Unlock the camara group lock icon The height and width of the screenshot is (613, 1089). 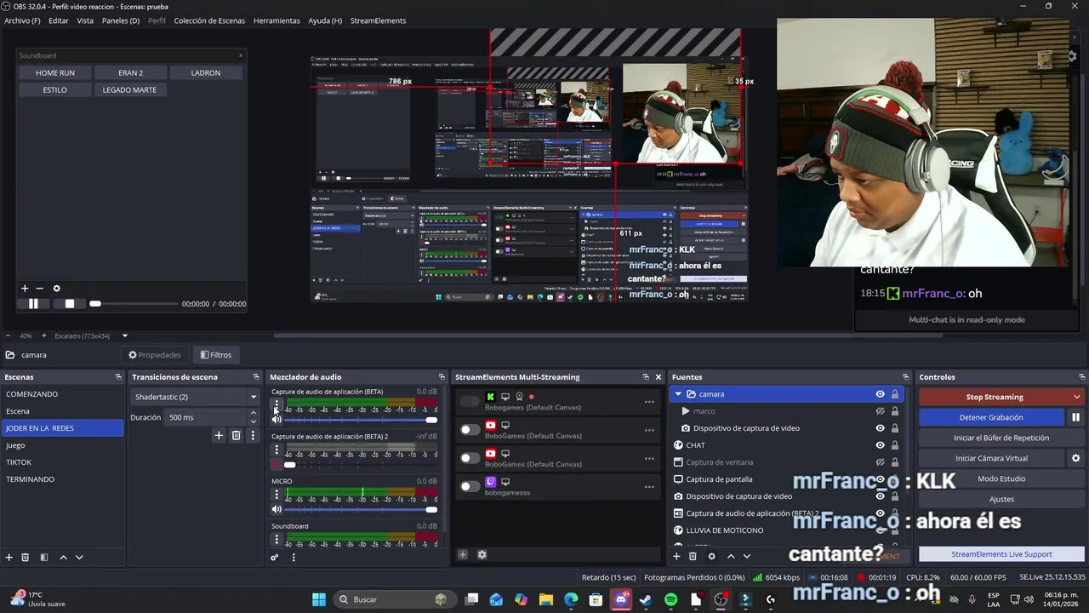click(894, 394)
